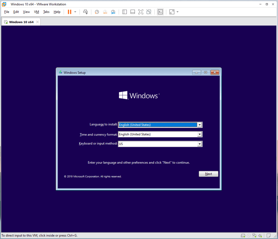278x239 pixels.
Task: Toggle the thumbnail bar at bottom
Action: 133,12
